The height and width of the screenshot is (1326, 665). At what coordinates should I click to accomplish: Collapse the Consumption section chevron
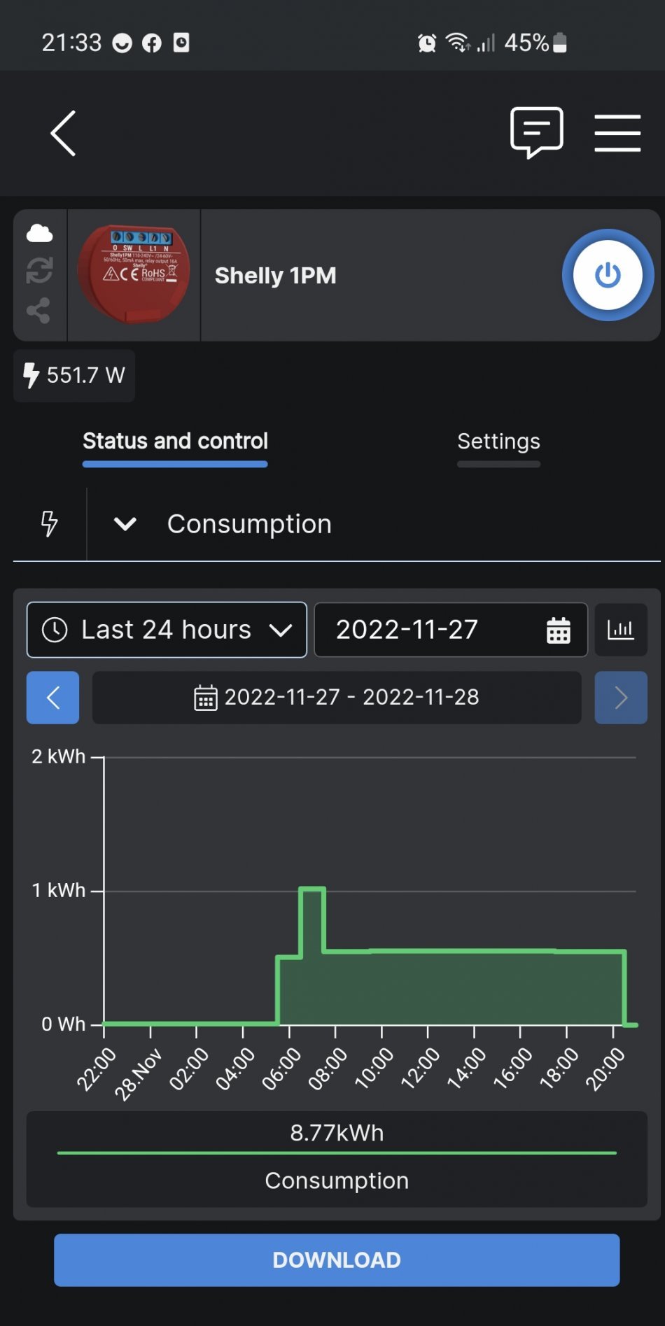click(x=125, y=524)
